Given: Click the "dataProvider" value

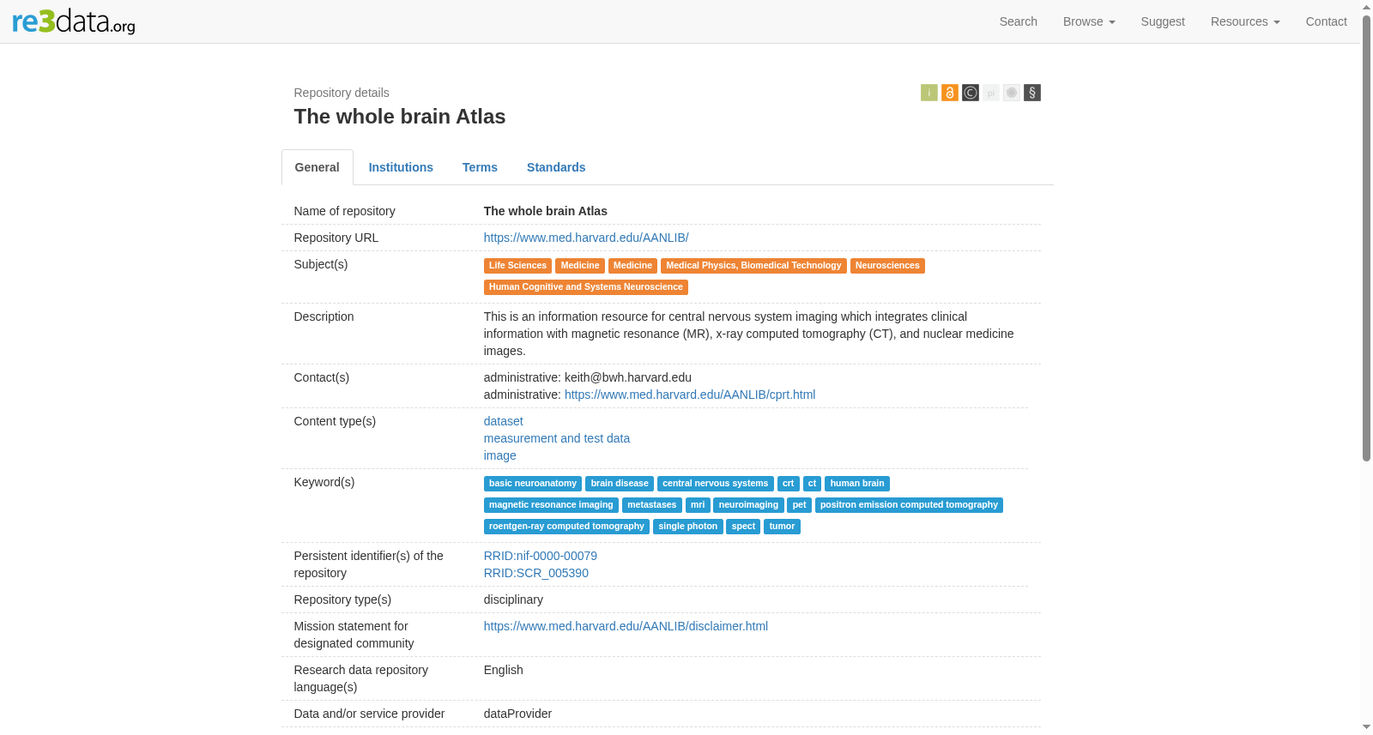Looking at the screenshot, I should [x=517, y=714].
